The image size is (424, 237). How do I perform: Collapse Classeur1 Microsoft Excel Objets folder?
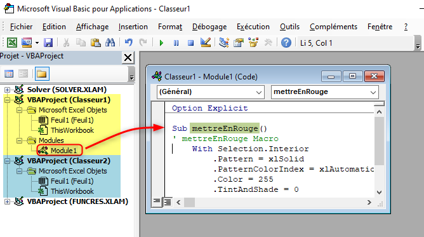(19, 110)
